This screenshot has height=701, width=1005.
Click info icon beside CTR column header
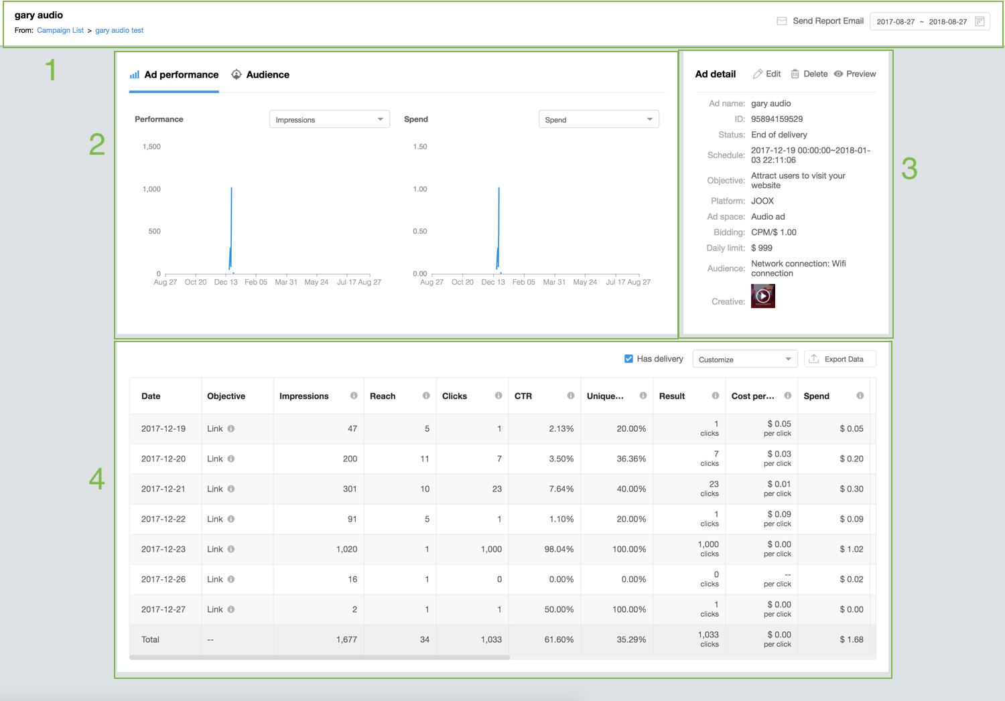click(571, 396)
